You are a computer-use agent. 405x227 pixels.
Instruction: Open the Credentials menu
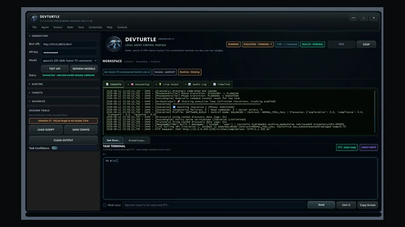(95, 27)
